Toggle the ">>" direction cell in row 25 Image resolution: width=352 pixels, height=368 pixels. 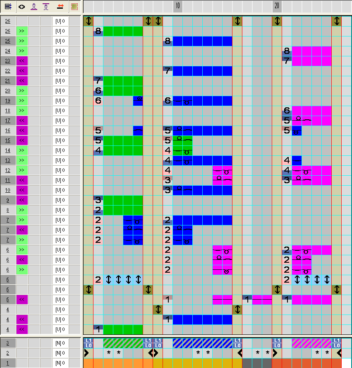click(22, 41)
